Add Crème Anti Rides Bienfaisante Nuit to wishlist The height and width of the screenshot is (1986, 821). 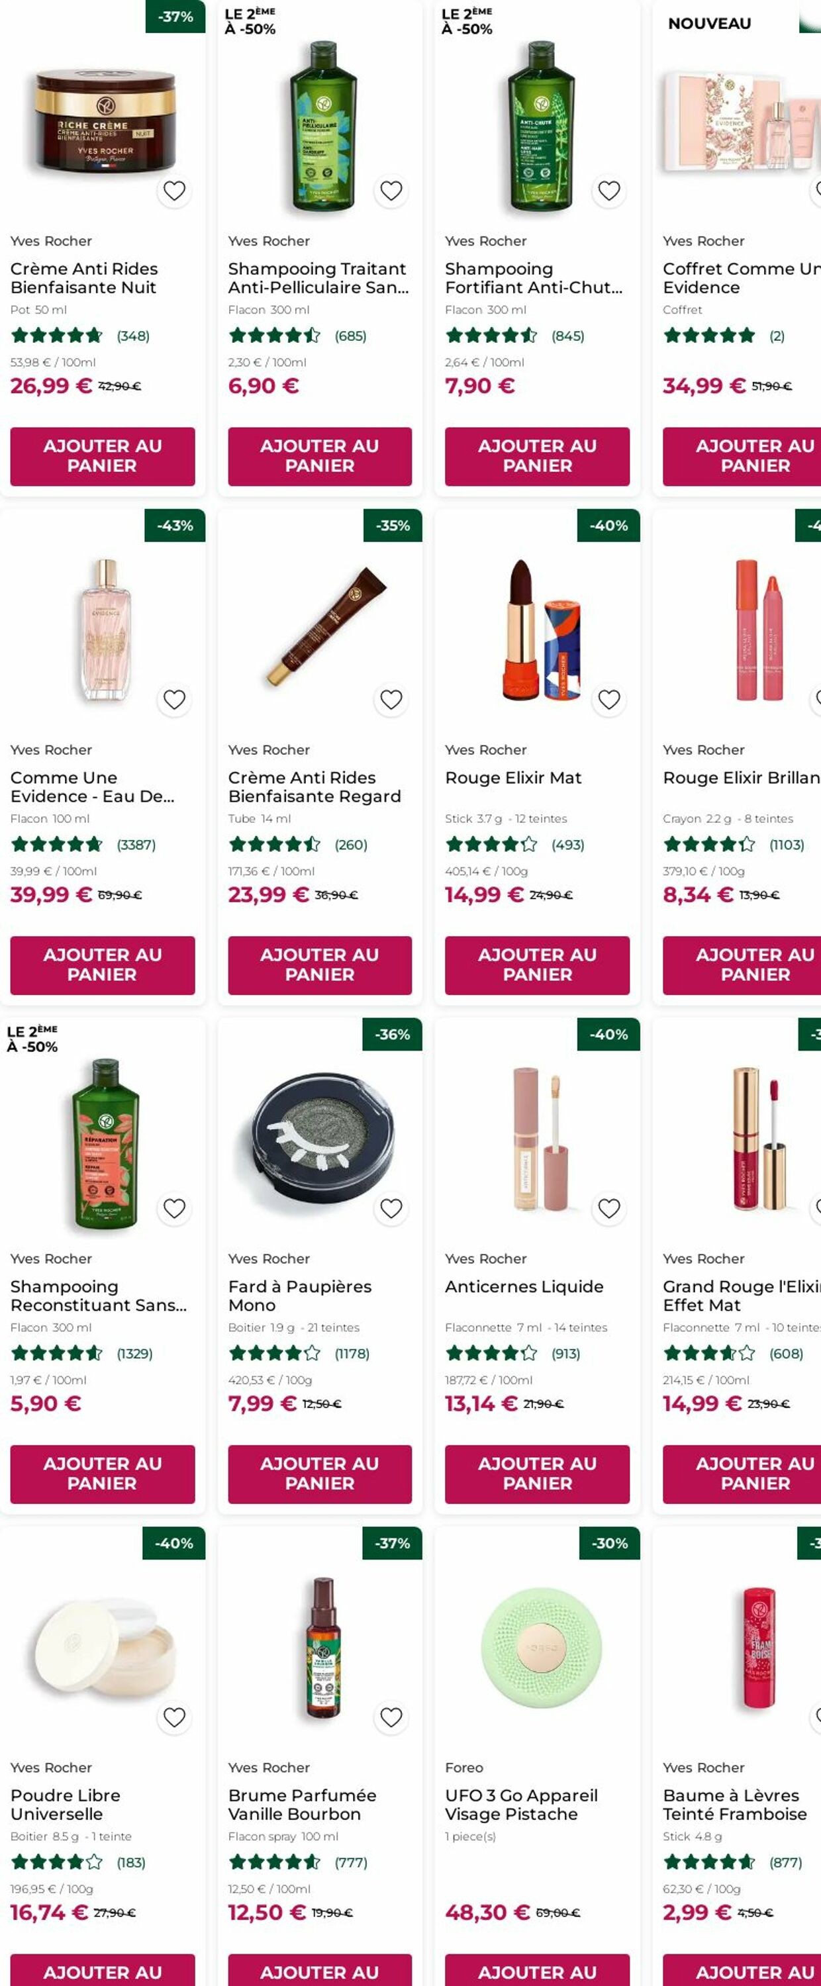pyautogui.click(x=175, y=189)
